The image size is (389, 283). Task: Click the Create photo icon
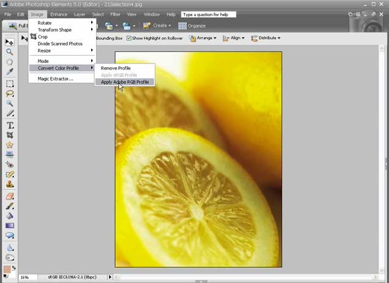(x=147, y=26)
